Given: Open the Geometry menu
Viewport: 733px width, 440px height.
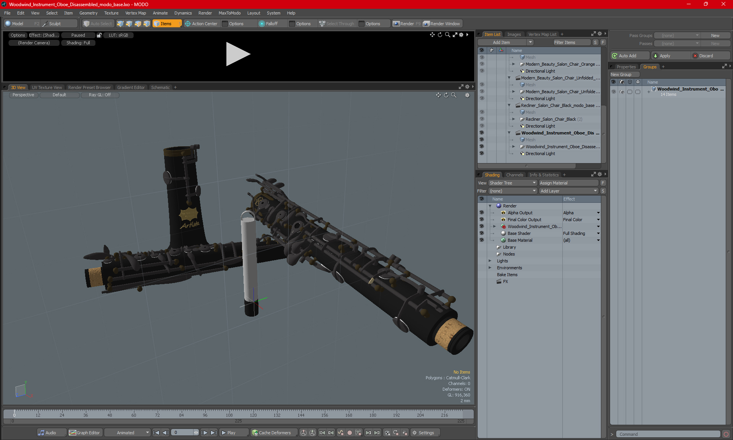Looking at the screenshot, I should click(x=88, y=13).
